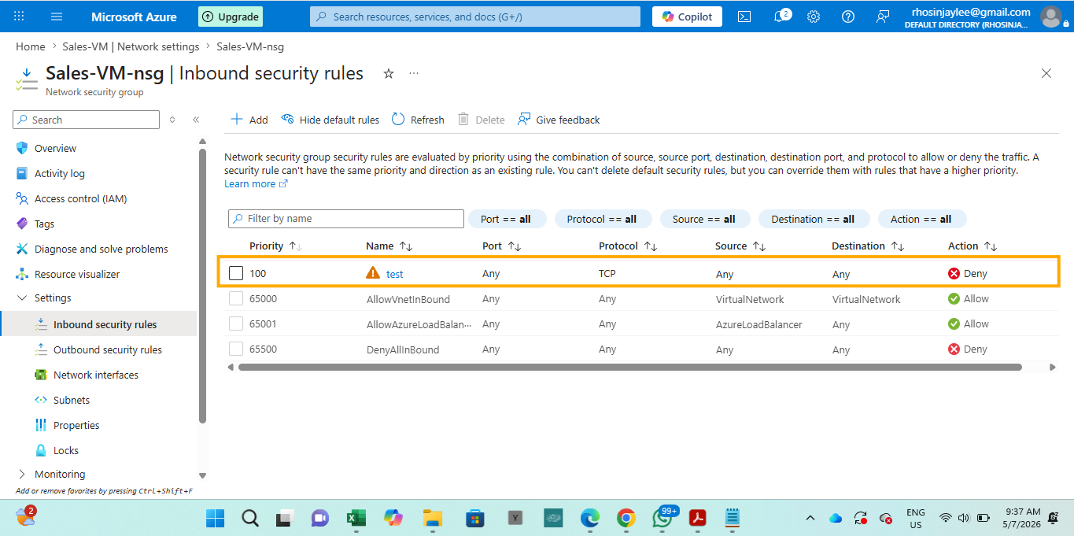Click Hide default rules

[330, 120]
